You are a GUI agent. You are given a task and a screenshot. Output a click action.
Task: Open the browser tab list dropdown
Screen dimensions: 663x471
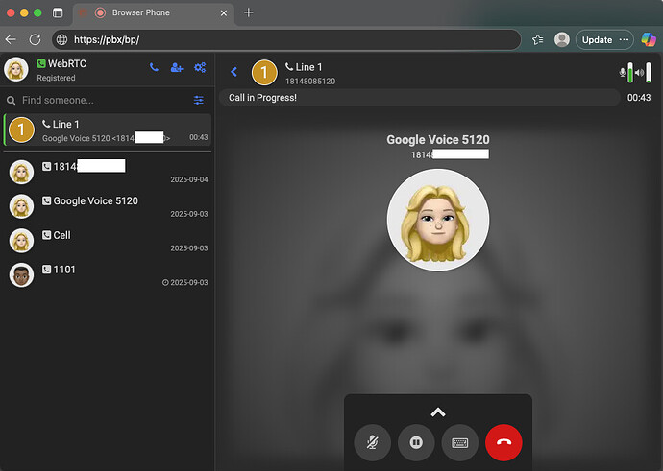[58, 13]
